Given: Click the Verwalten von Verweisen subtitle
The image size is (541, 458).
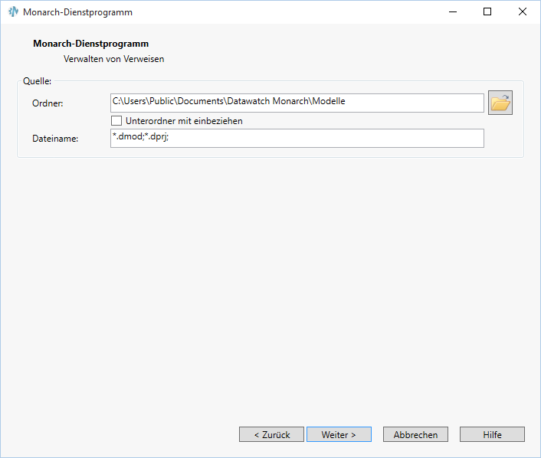Looking at the screenshot, I should click(114, 59).
